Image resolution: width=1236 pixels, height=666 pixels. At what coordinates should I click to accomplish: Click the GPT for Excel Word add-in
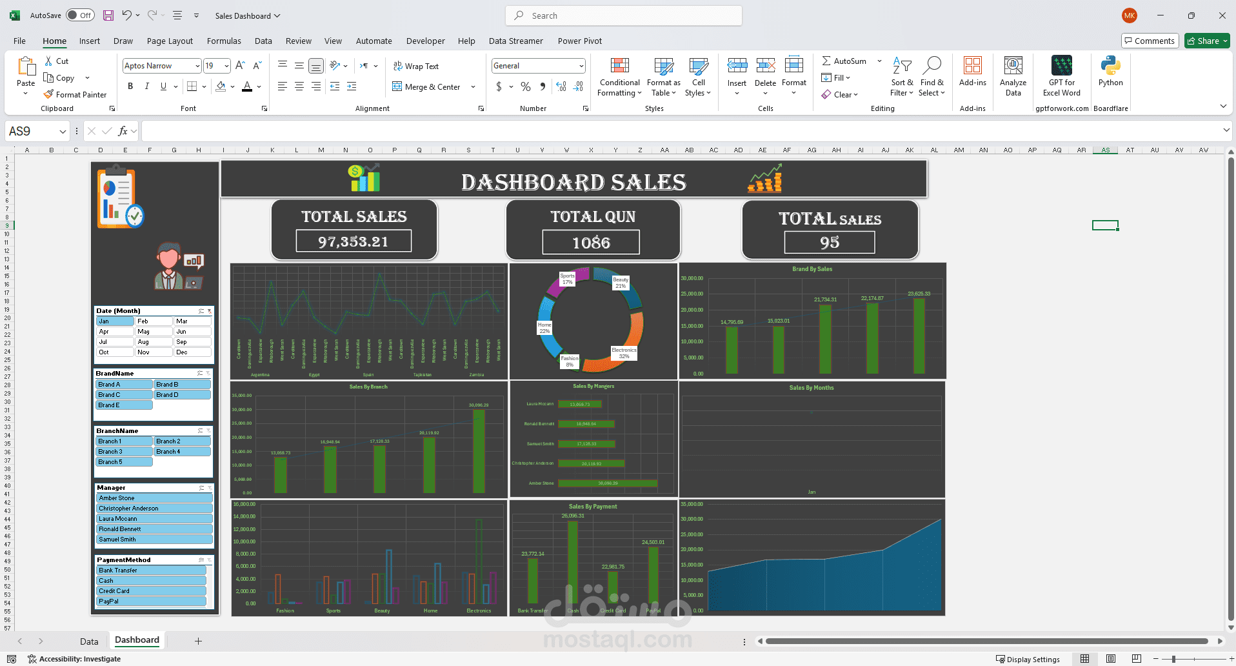(x=1062, y=76)
